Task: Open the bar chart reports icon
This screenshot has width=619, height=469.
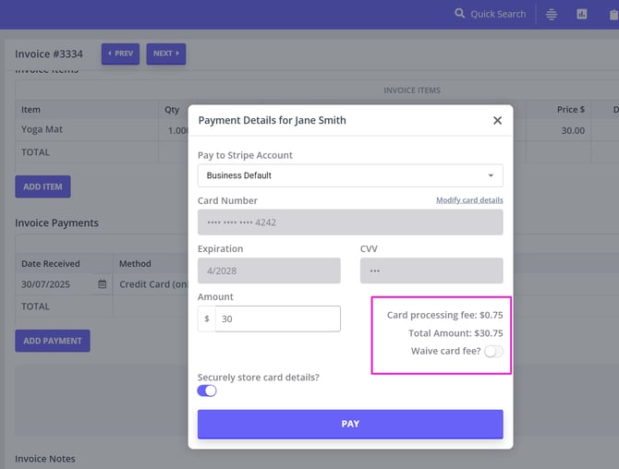Action: 582,14
